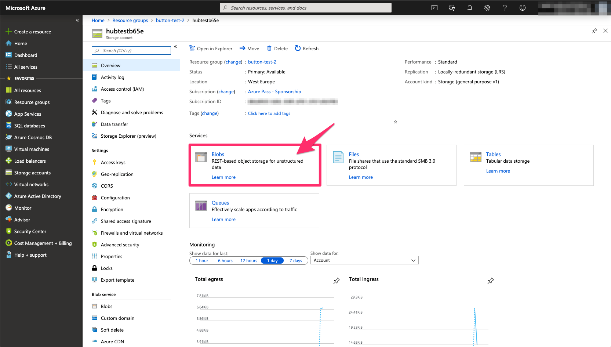Select the 1 day time range
Image resolution: width=611 pixels, height=347 pixels.
click(x=272, y=261)
